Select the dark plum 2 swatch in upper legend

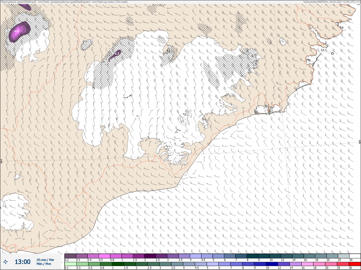point(150,256)
